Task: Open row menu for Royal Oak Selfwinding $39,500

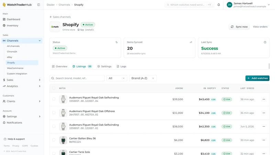Action: (264, 99)
